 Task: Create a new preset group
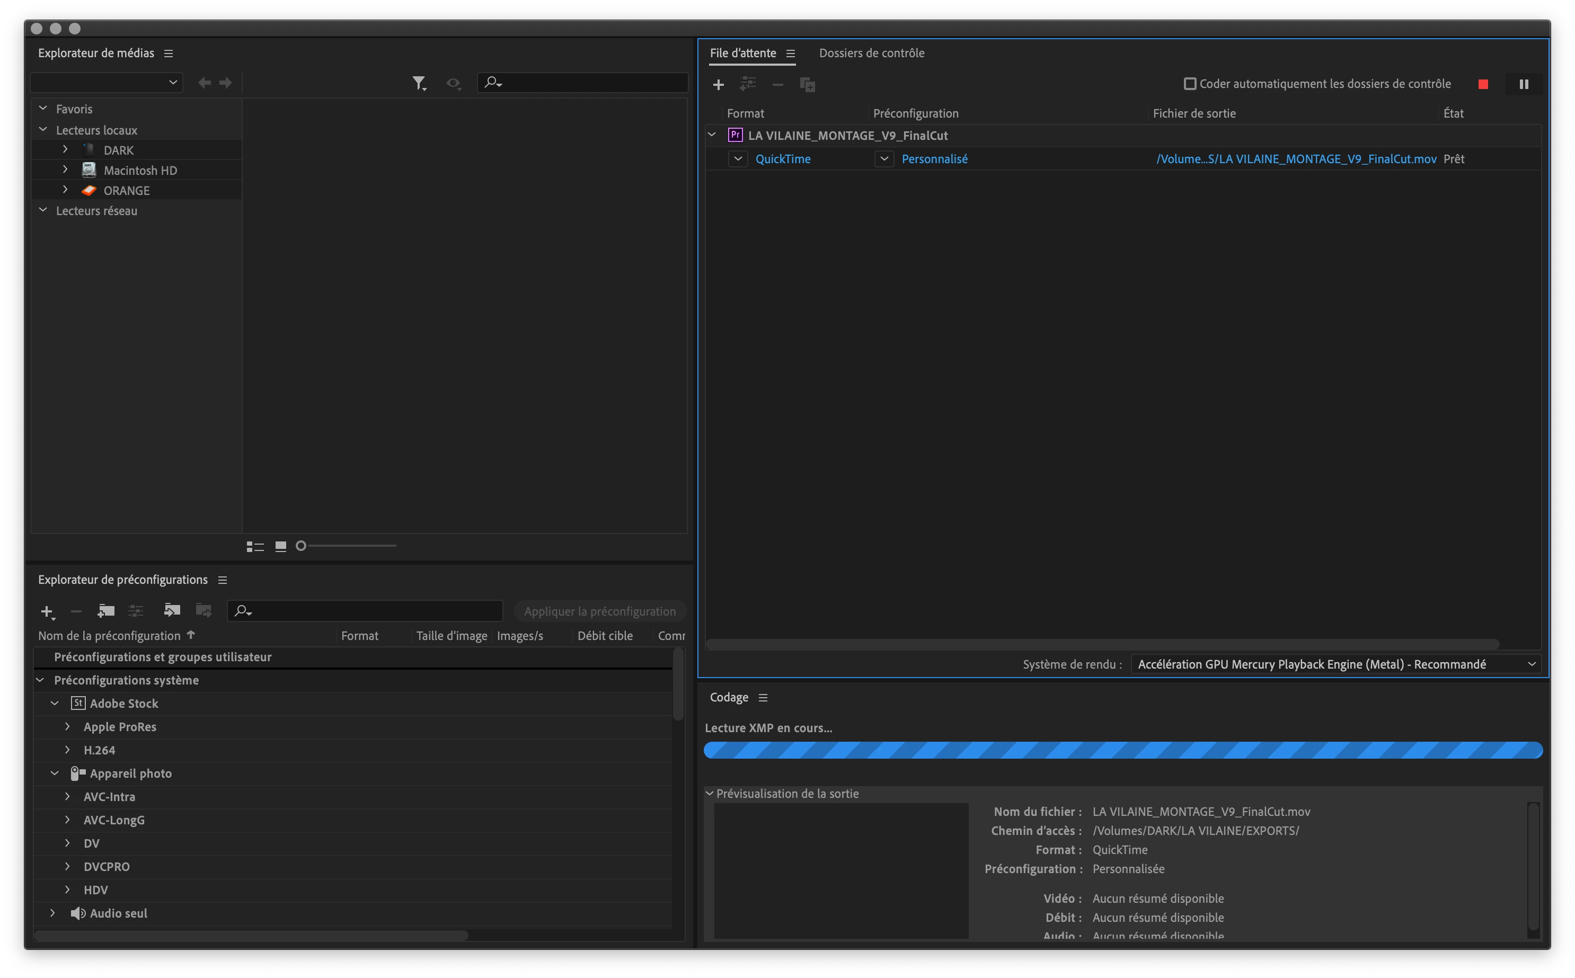coord(105,610)
